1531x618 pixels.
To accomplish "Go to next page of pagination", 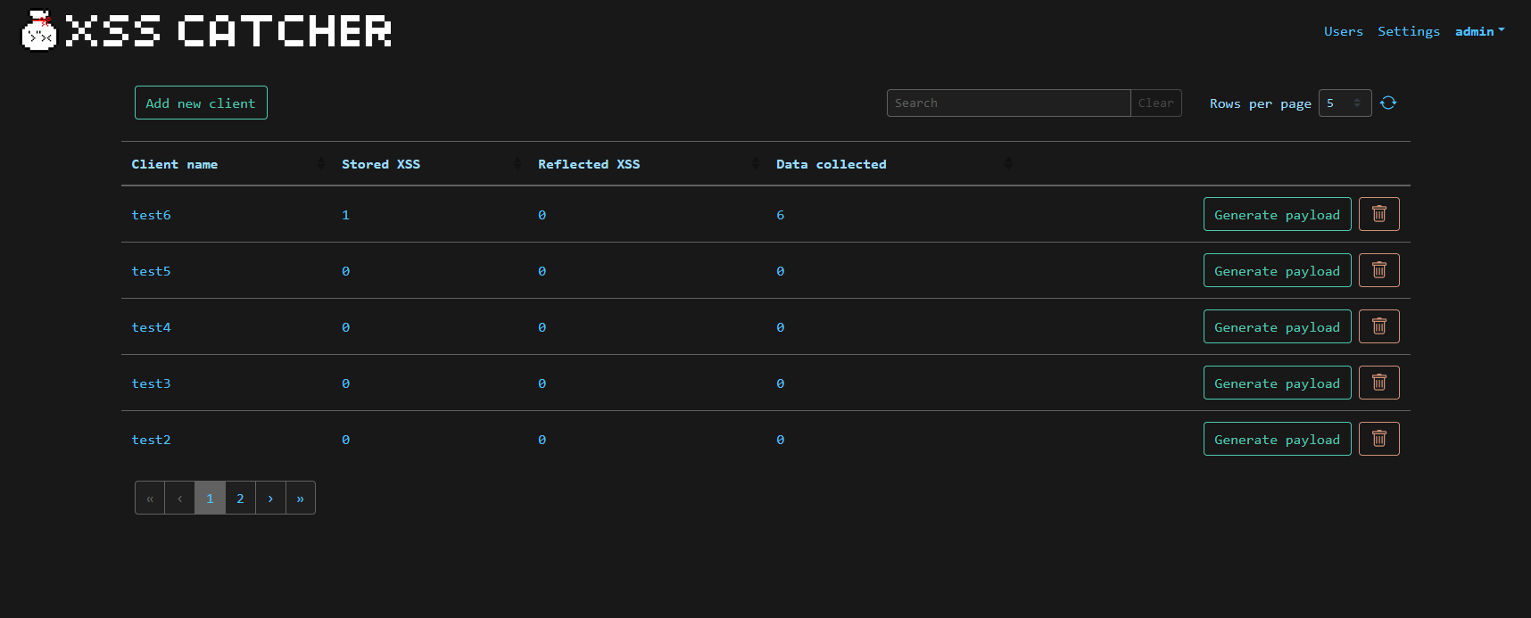I will point(270,498).
